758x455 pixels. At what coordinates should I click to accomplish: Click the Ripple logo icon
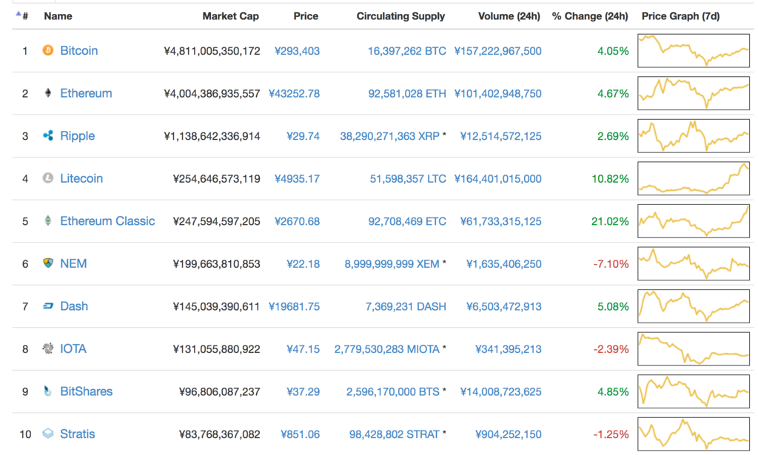click(x=48, y=135)
